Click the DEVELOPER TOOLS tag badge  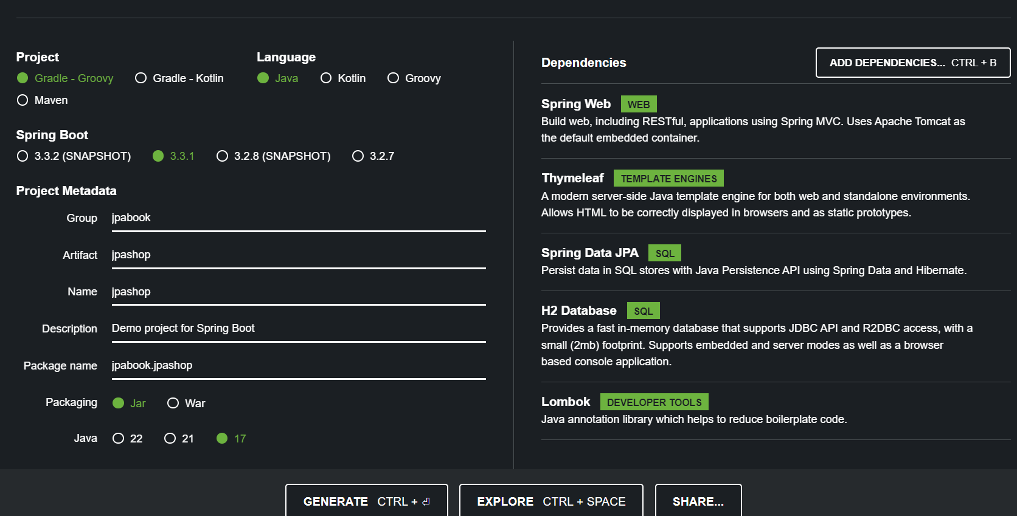coord(654,402)
